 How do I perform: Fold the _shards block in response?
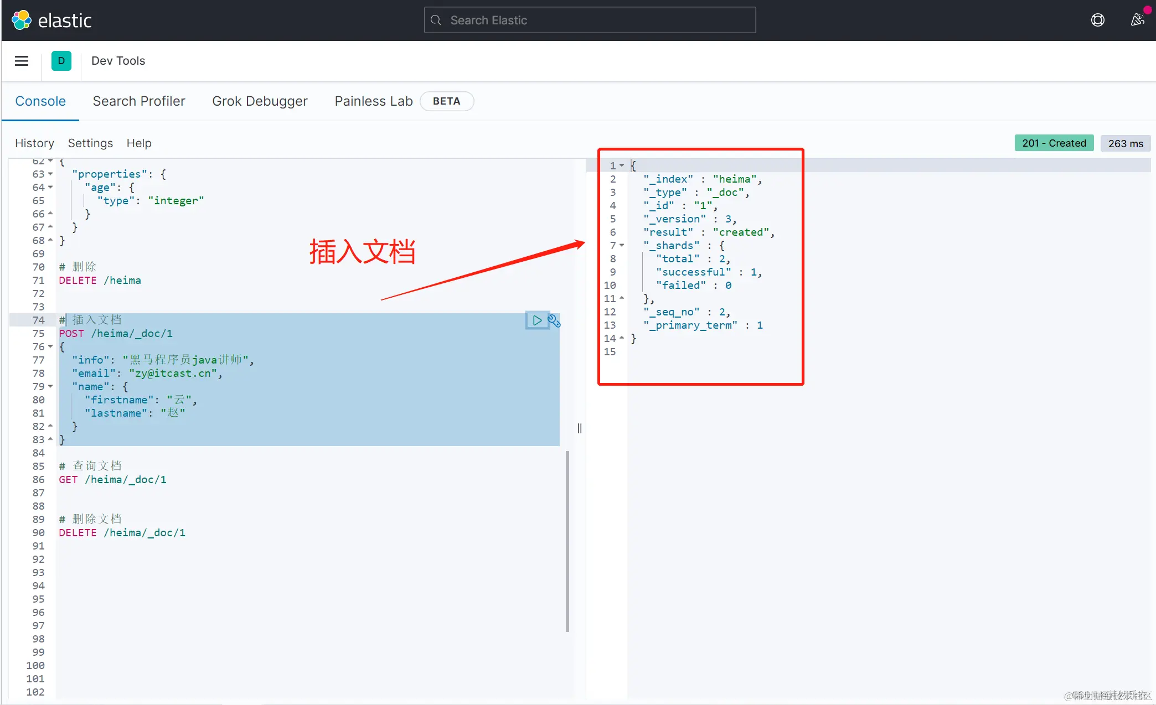[622, 245]
